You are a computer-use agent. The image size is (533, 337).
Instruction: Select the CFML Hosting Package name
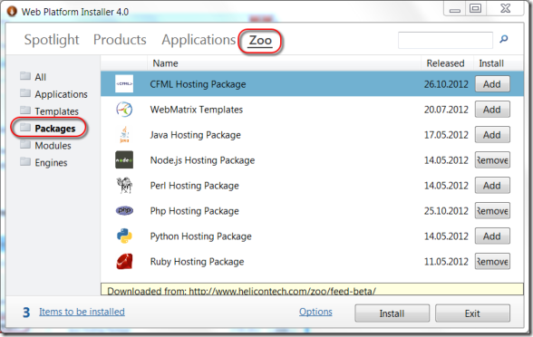[198, 84]
